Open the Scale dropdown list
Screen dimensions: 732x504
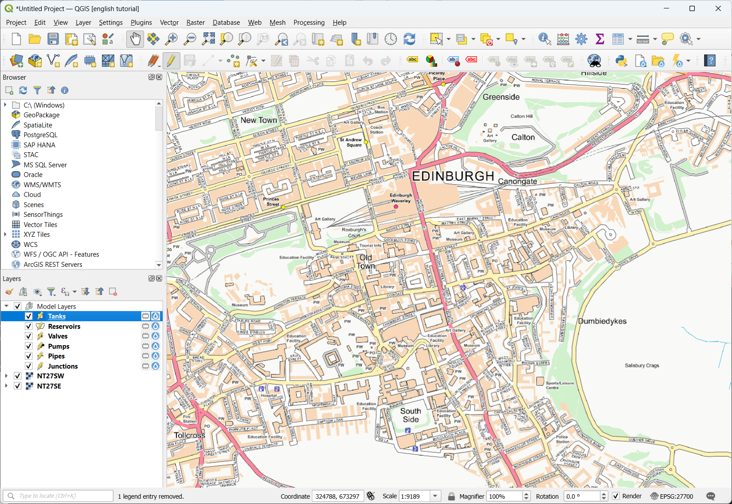tap(435, 496)
